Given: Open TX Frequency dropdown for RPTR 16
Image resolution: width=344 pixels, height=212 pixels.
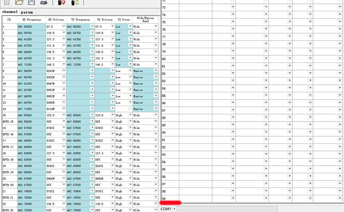Looking at the screenshot, I should 92,134.
